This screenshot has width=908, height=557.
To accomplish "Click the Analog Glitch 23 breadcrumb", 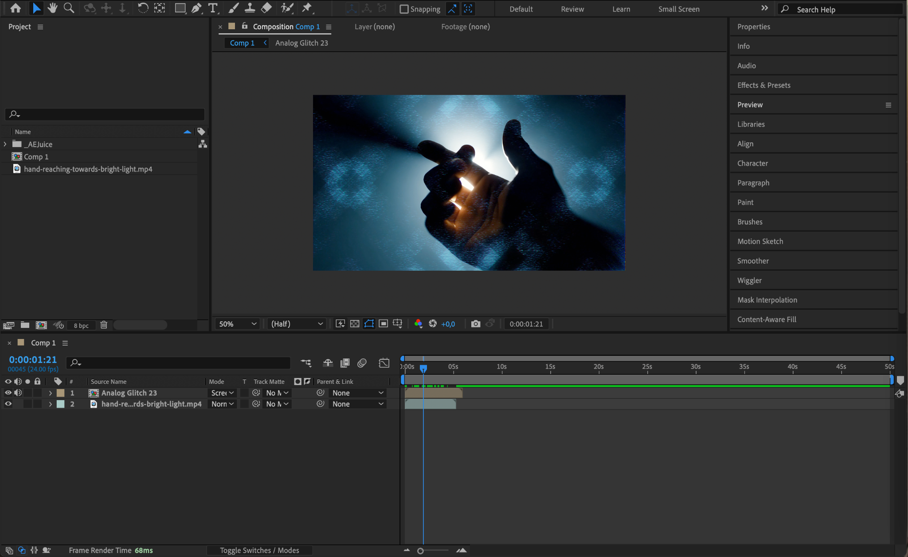I will click(x=301, y=43).
